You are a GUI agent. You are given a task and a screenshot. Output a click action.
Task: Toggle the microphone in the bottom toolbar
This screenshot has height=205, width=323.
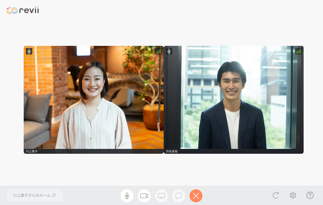tap(127, 196)
